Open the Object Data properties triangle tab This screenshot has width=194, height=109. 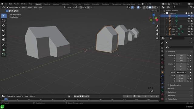(162, 91)
